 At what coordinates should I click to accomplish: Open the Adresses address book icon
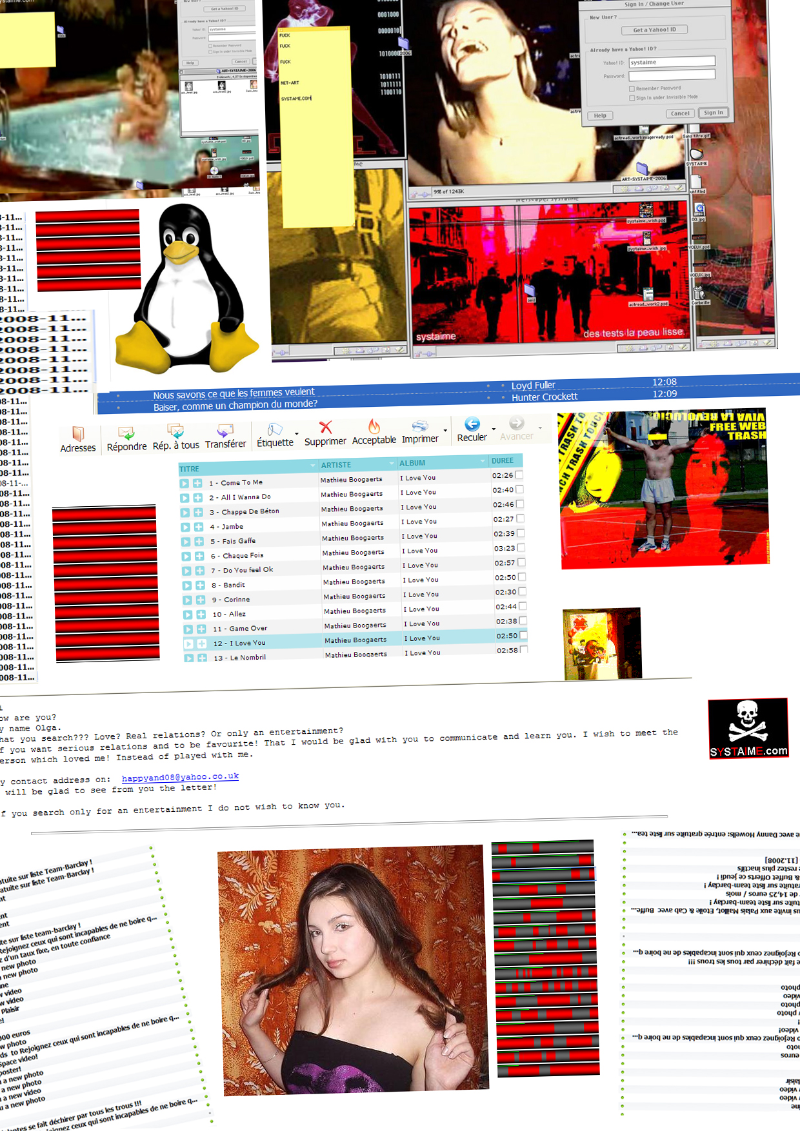[x=78, y=433]
